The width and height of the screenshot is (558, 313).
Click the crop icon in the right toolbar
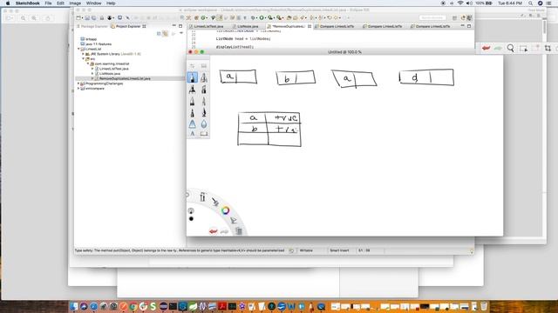point(548,48)
